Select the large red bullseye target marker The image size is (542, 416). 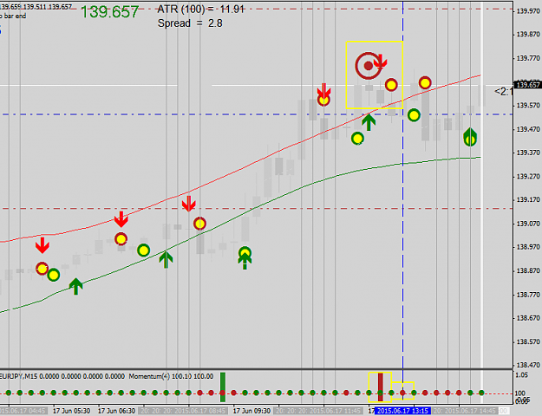(x=369, y=66)
